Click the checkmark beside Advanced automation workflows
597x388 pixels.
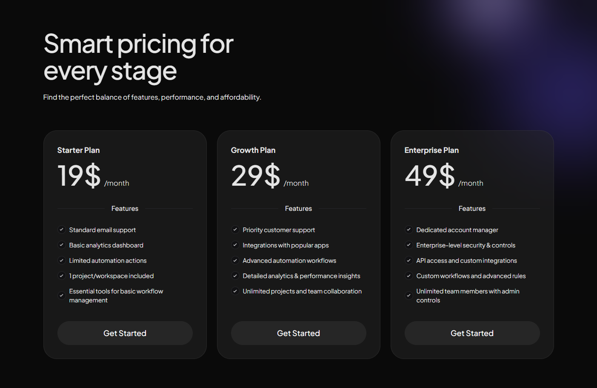pyautogui.click(x=235, y=260)
